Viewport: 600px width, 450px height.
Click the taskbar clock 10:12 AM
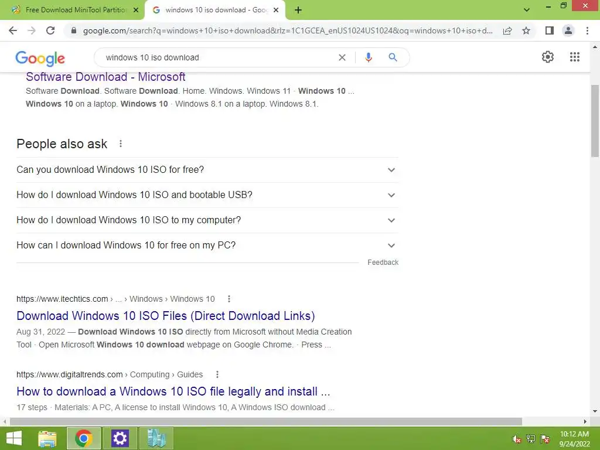tap(574, 438)
